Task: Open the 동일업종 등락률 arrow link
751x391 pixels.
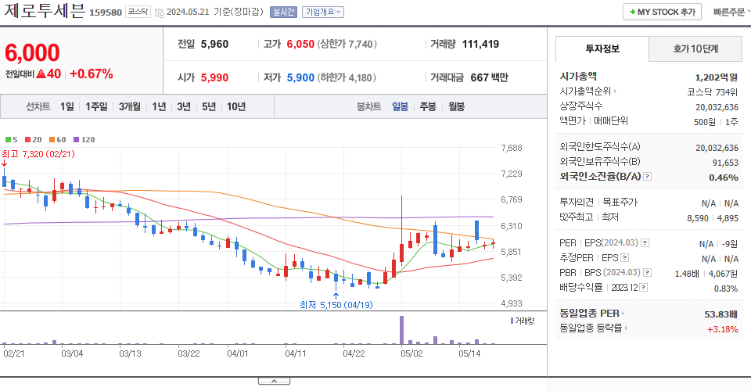Action: (626, 328)
